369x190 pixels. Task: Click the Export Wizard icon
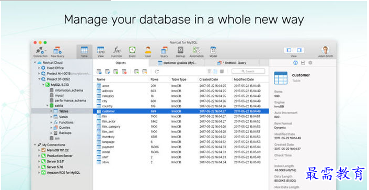click(x=144, y=71)
